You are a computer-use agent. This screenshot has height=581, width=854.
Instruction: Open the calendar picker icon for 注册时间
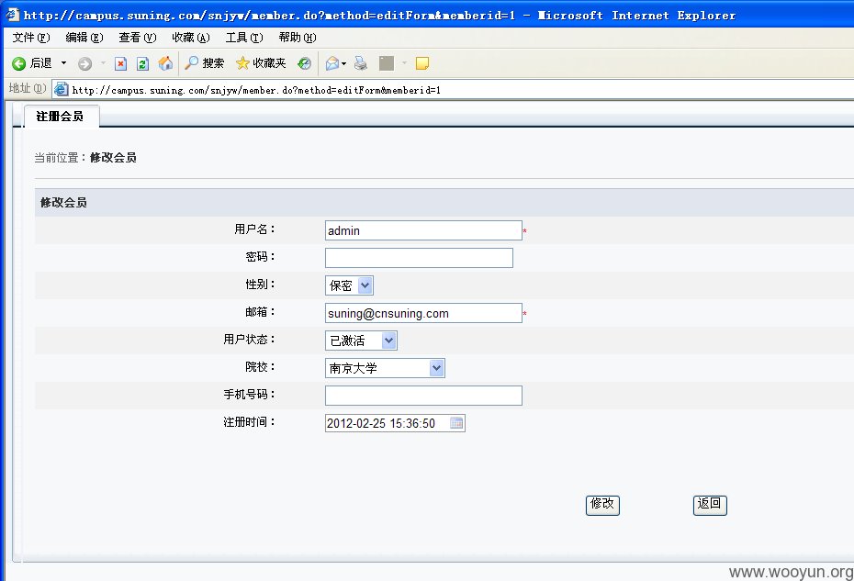click(x=456, y=423)
